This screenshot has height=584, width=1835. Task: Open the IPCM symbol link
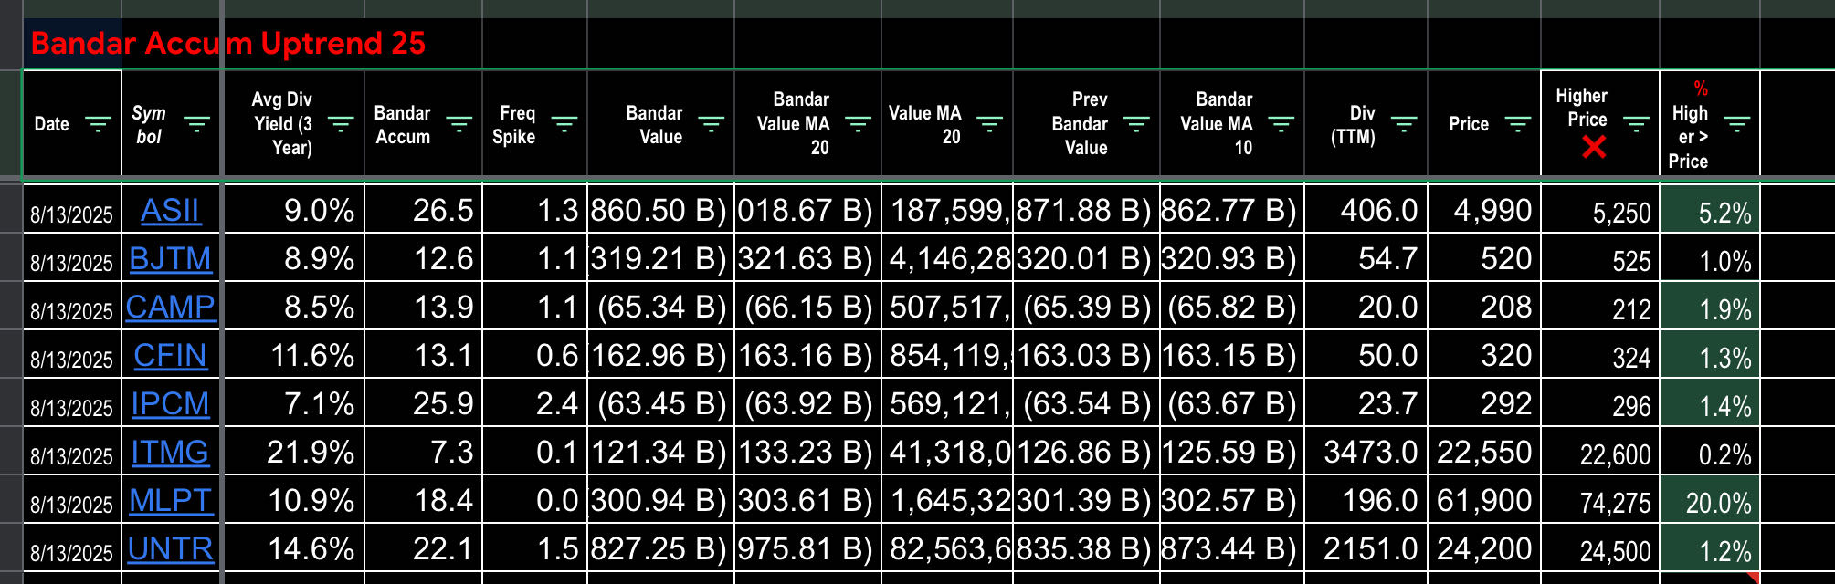(171, 404)
